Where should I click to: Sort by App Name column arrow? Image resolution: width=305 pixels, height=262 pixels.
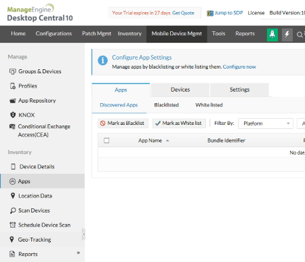(167, 141)
